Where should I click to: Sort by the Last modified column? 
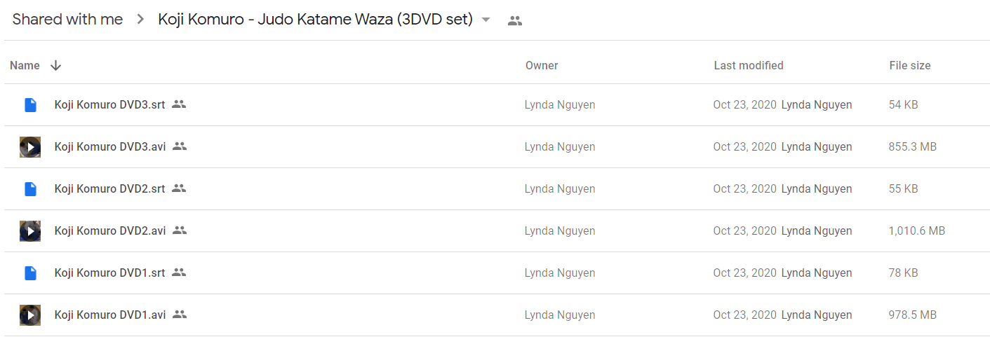click(x=749, y=65)
